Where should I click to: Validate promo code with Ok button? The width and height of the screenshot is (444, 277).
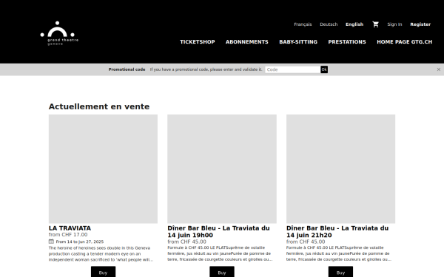coord(324,69)
